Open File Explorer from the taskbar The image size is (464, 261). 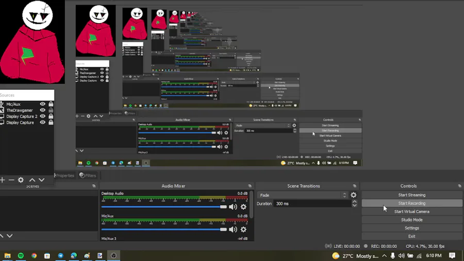(7, 256)
